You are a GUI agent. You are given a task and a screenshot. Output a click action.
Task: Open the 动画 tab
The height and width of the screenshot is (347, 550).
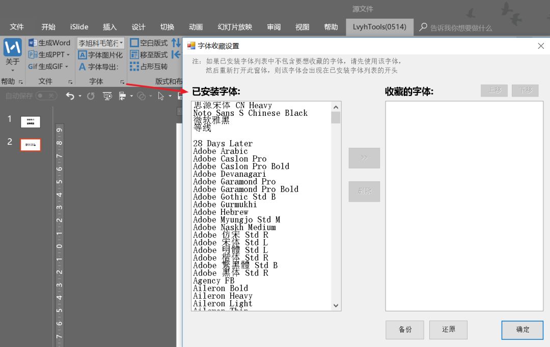click(196, 27)
